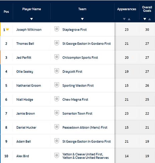Open St George Easton In Gordano First for Thomas Bell
Image resolution: width=155 pixels, height=163 pixels.
87,44
